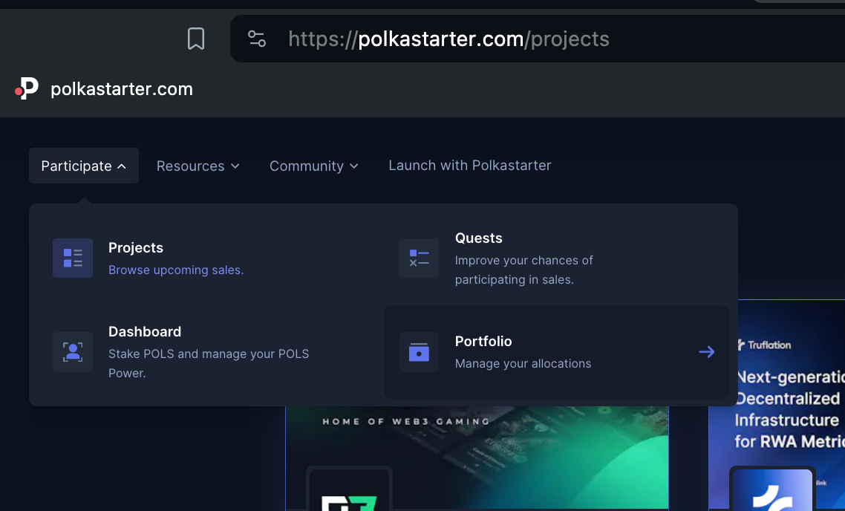Collapse the Participate dropdown menu

[83, 166]
